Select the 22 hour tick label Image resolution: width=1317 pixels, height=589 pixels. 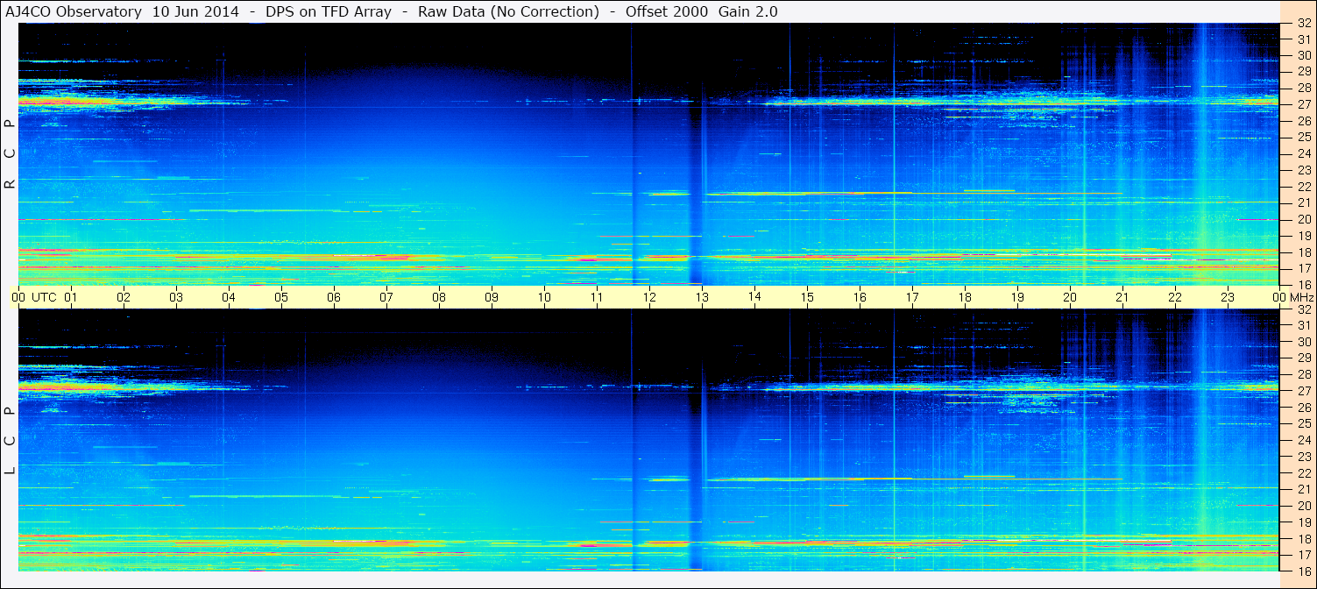[1175, 297]
